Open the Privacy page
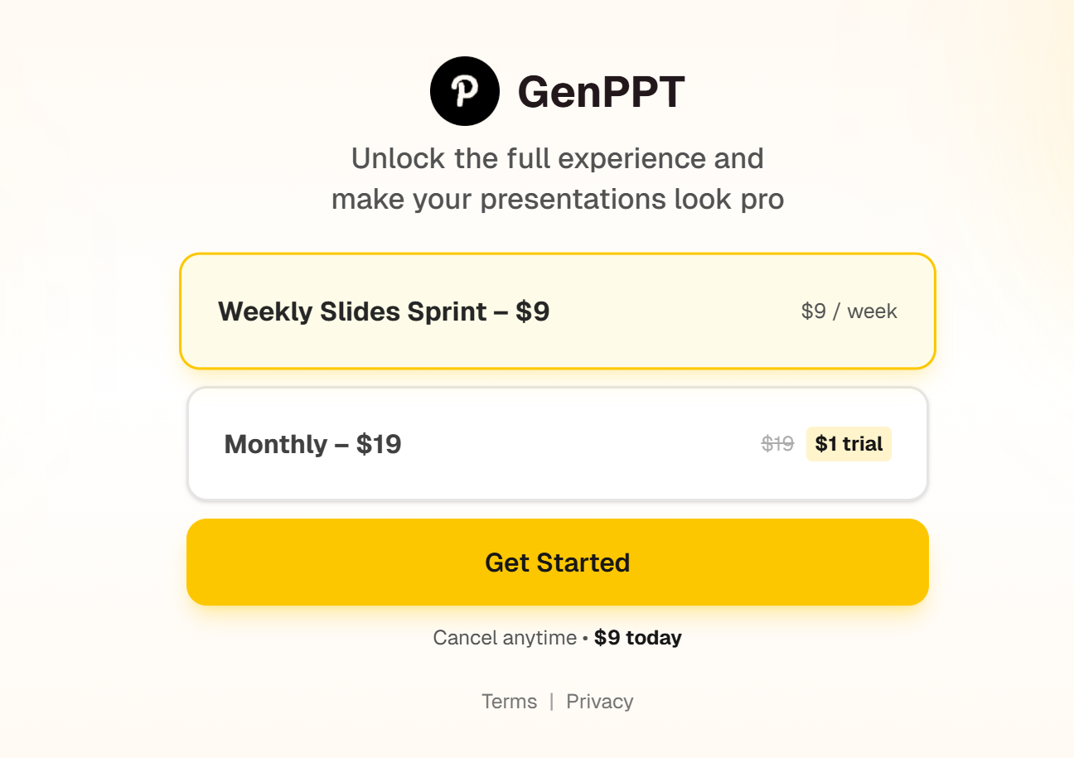This screenshot has height=758, width=1074. pos(599,701)
